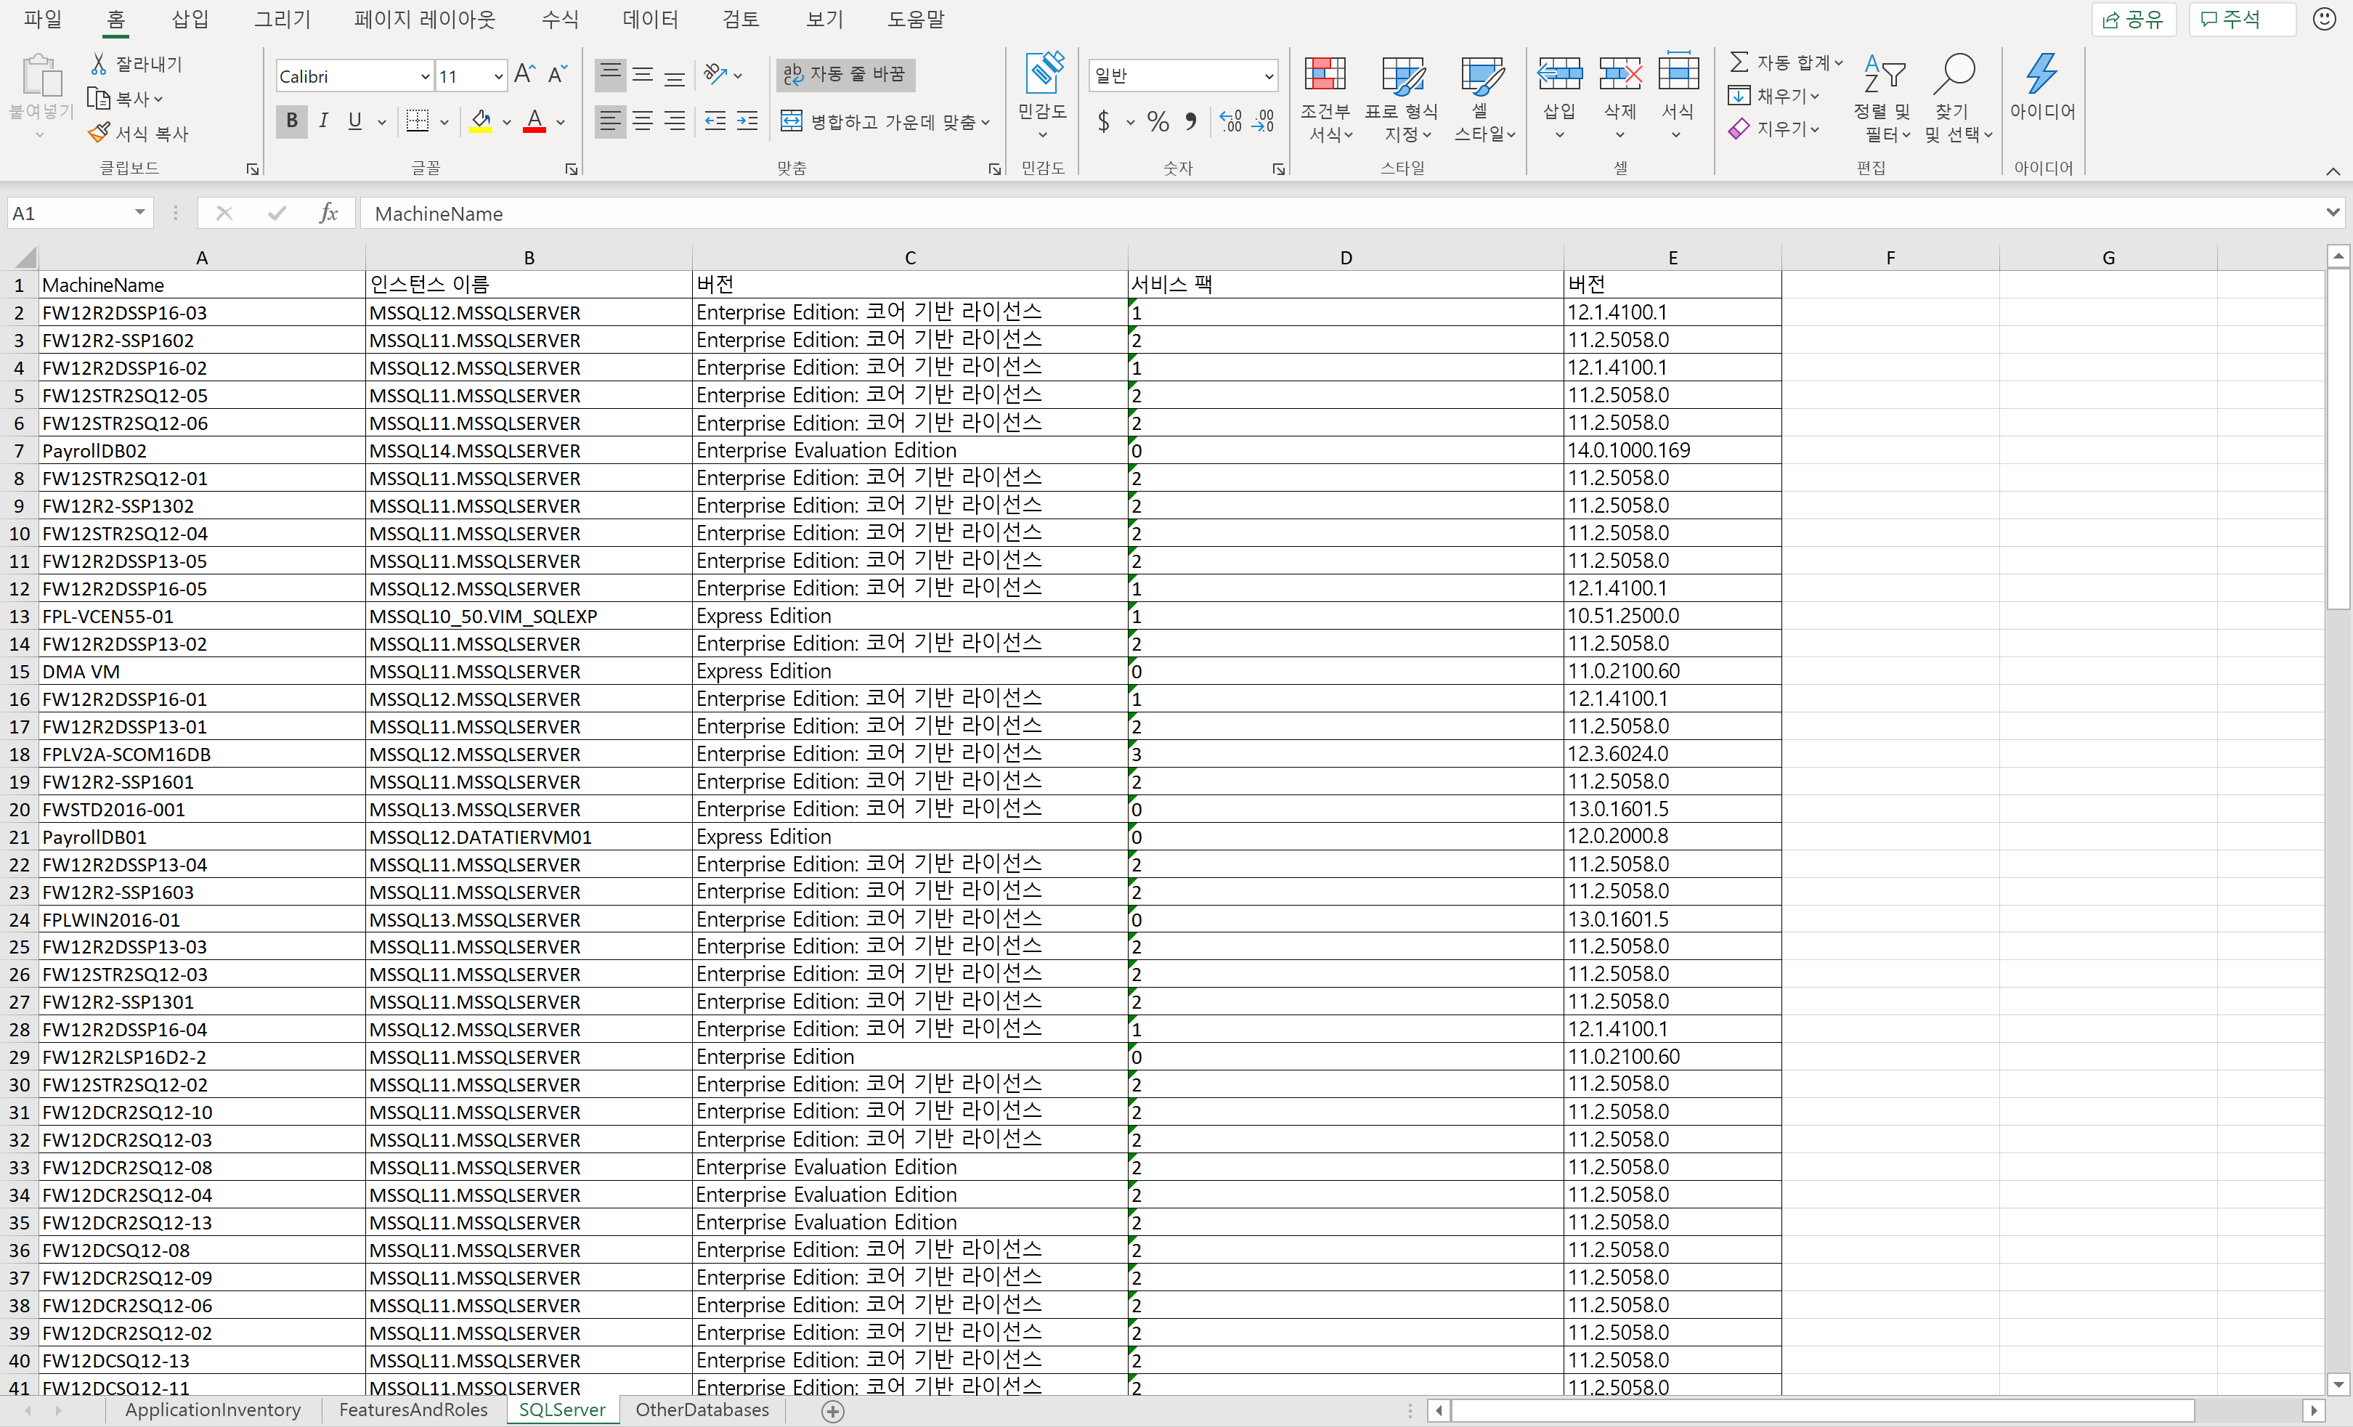
Task: Switch to the Page Layout (페이지 레이아웃) tab
Action: tap(425, 19)
